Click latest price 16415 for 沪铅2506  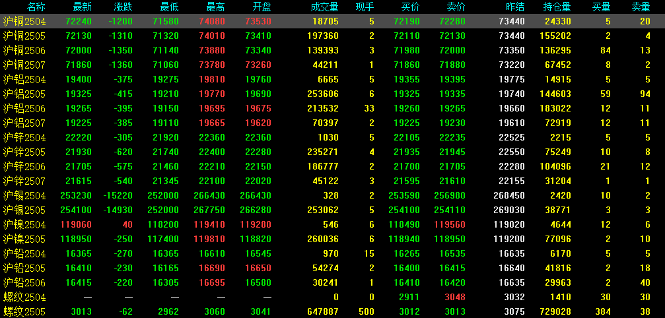tap(79, 283)
